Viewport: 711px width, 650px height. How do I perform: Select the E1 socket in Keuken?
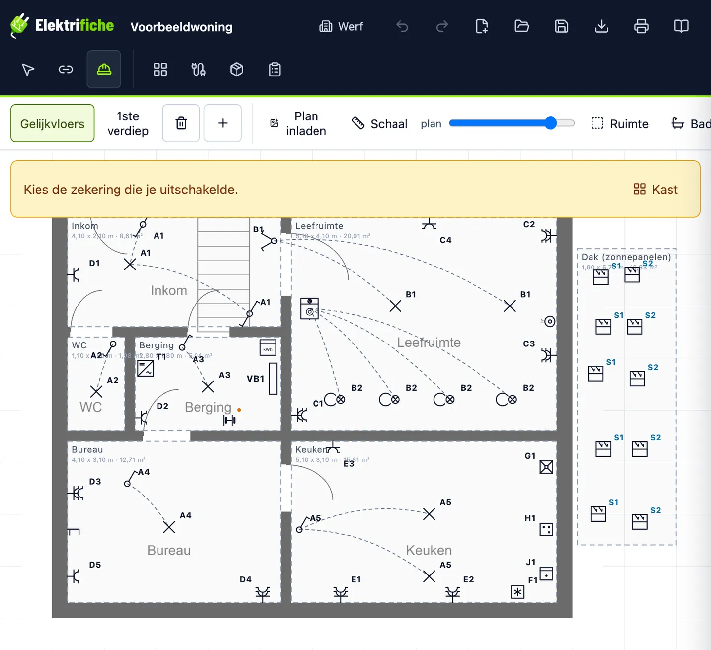click(x=341, y=593)
